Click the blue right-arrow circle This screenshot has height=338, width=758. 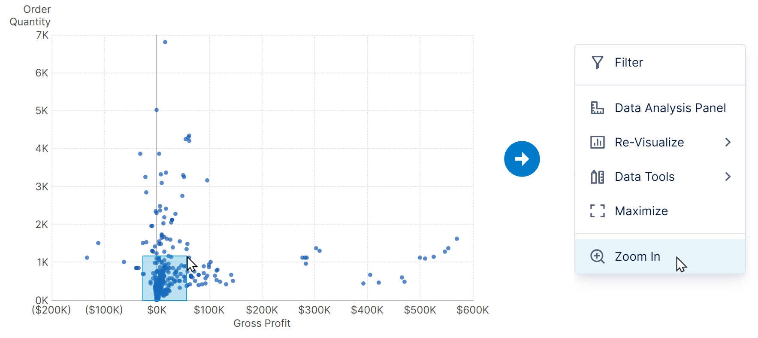pyautogui.click(x=522, y=159)
